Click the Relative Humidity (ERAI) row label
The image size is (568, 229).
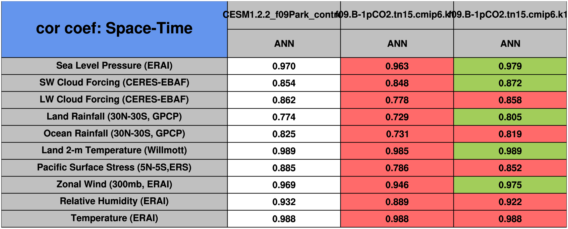(114, 201)
